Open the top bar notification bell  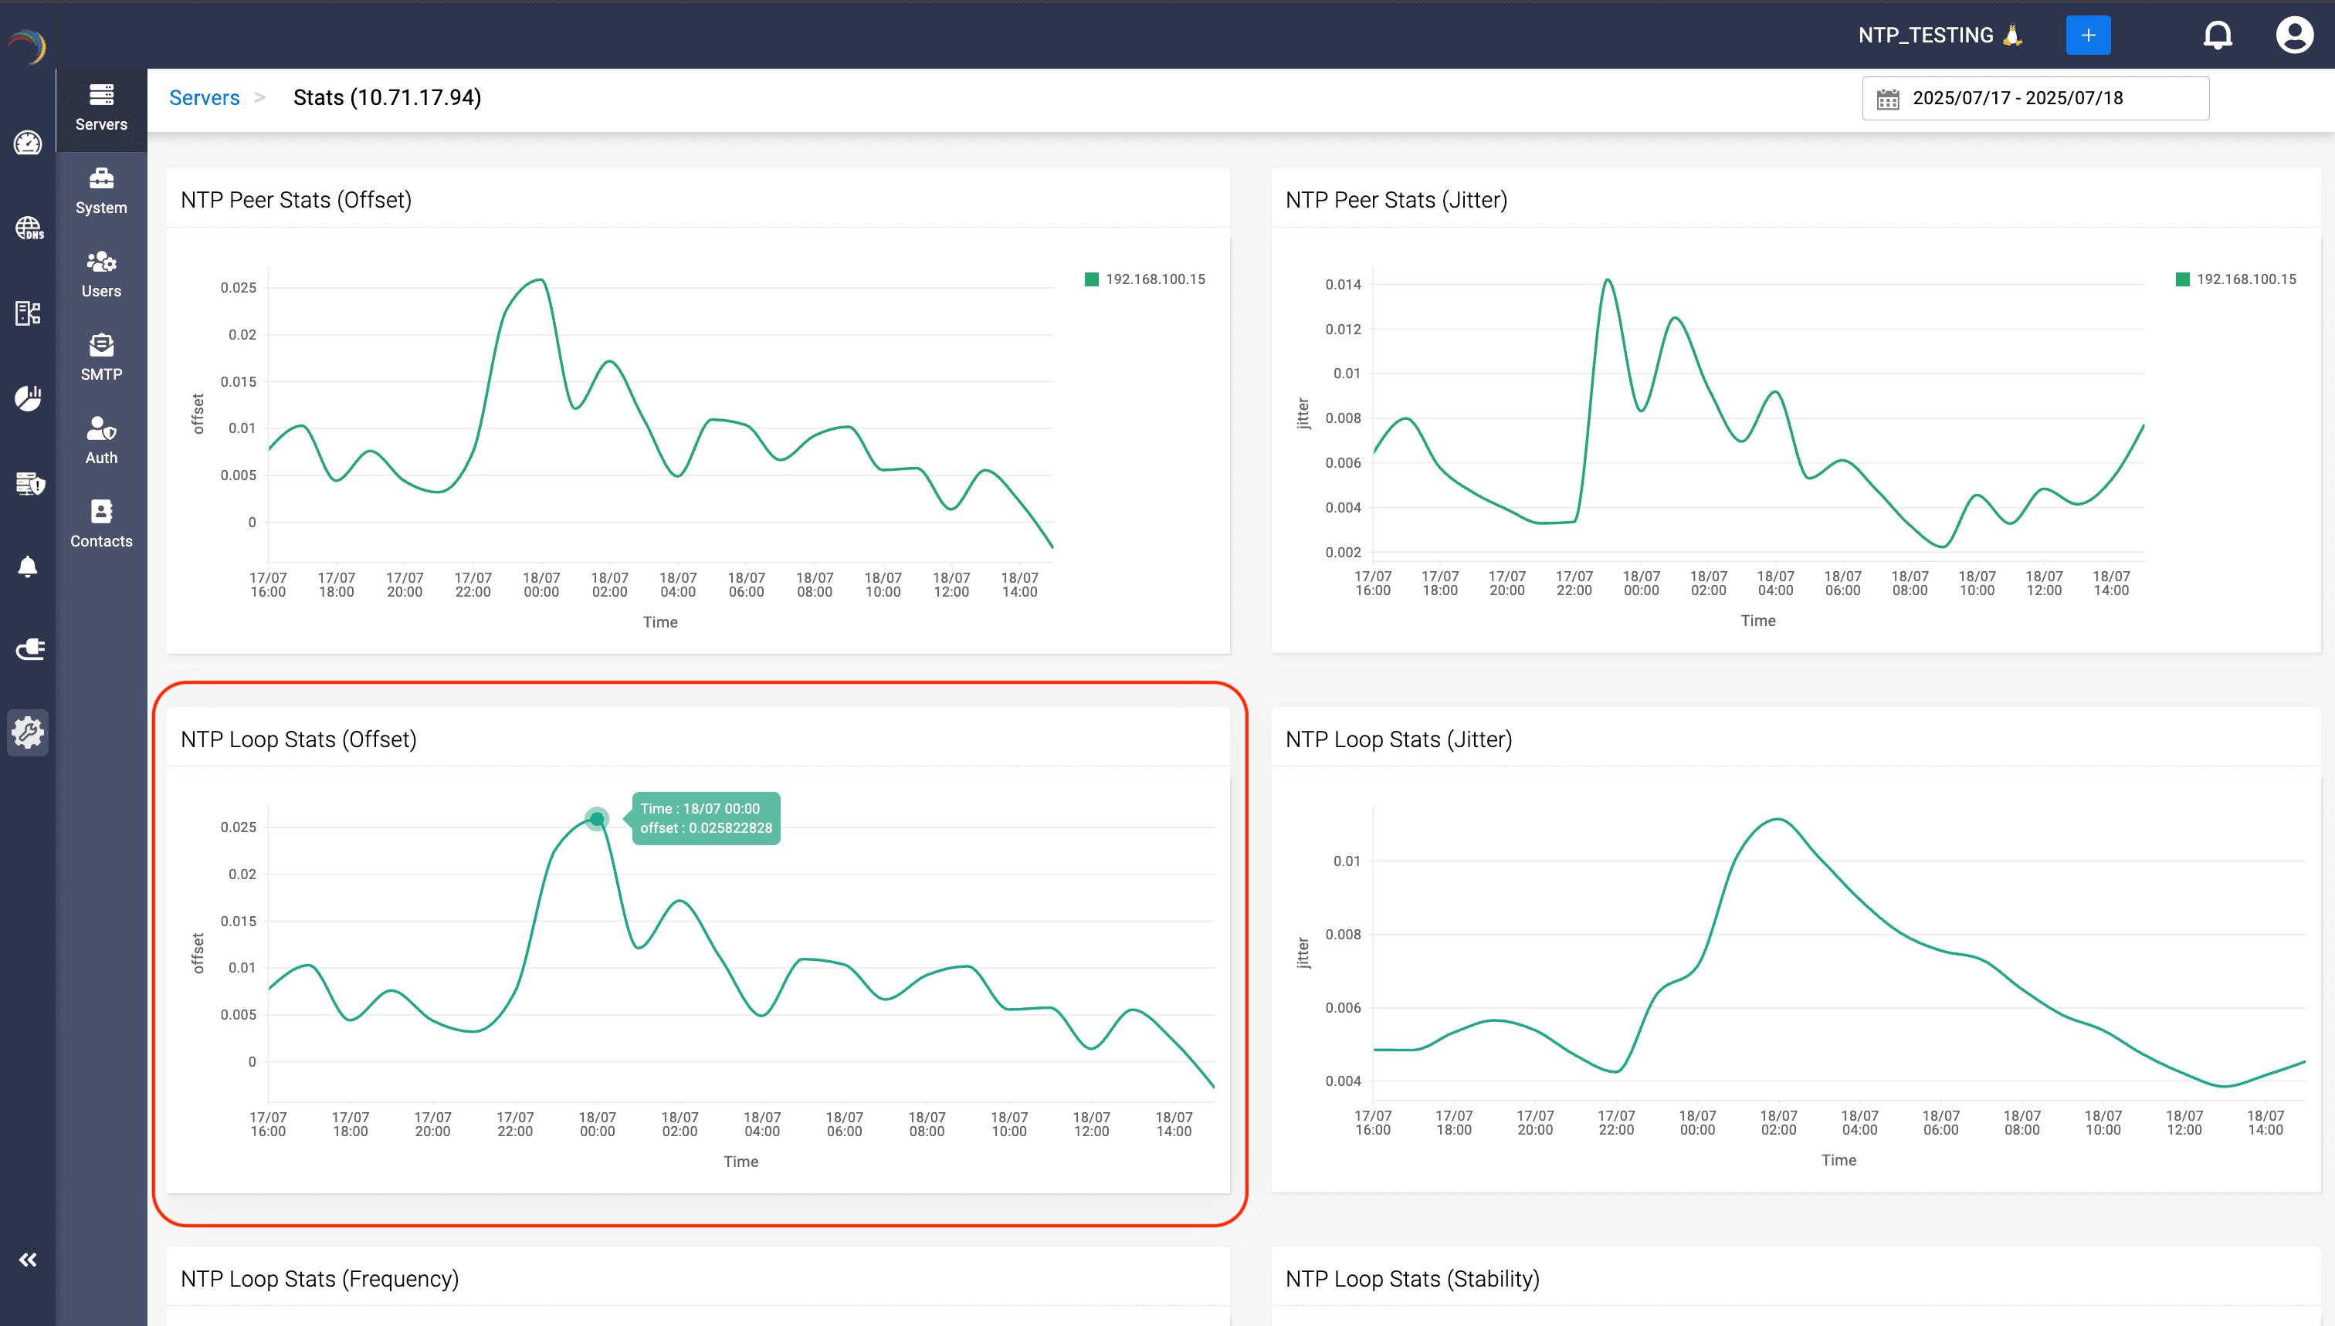(2218, 36)
